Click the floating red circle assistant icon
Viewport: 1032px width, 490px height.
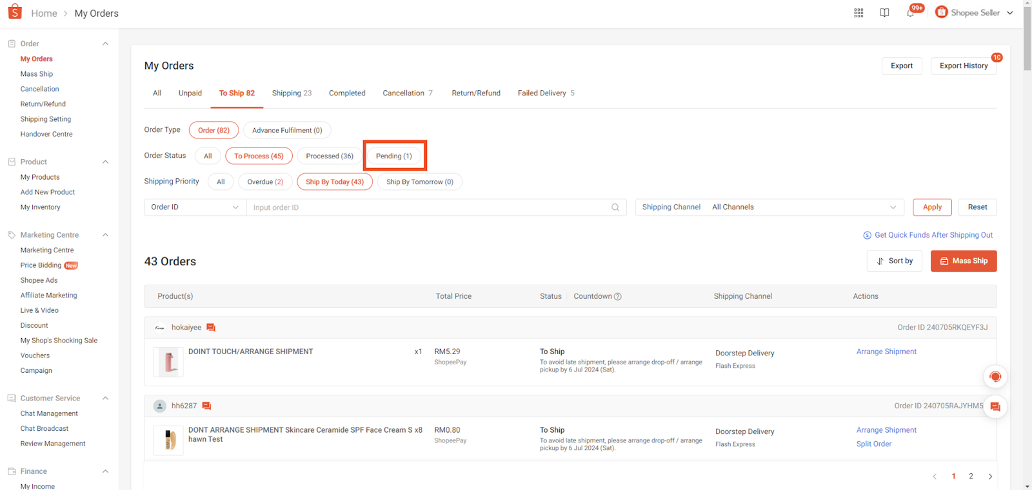click(995, 377)
